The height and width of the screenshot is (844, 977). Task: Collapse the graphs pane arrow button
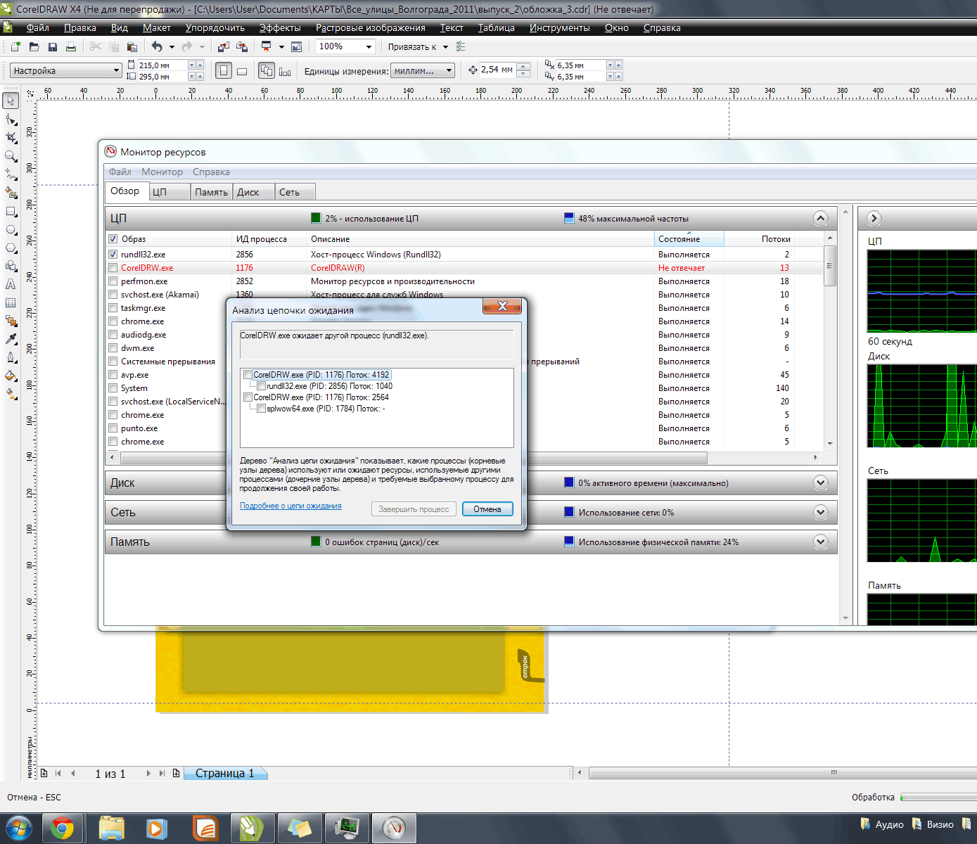point(874,218)
